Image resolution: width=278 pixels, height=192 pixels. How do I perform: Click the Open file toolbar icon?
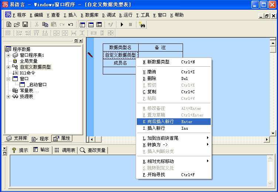point(17,24)
